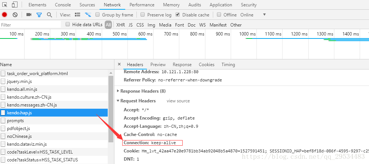Screen dimensions: 369x164
Task: Select kendo.culture.zh-CN.js request
Action: pyautogui.click(x=54, y=97)
